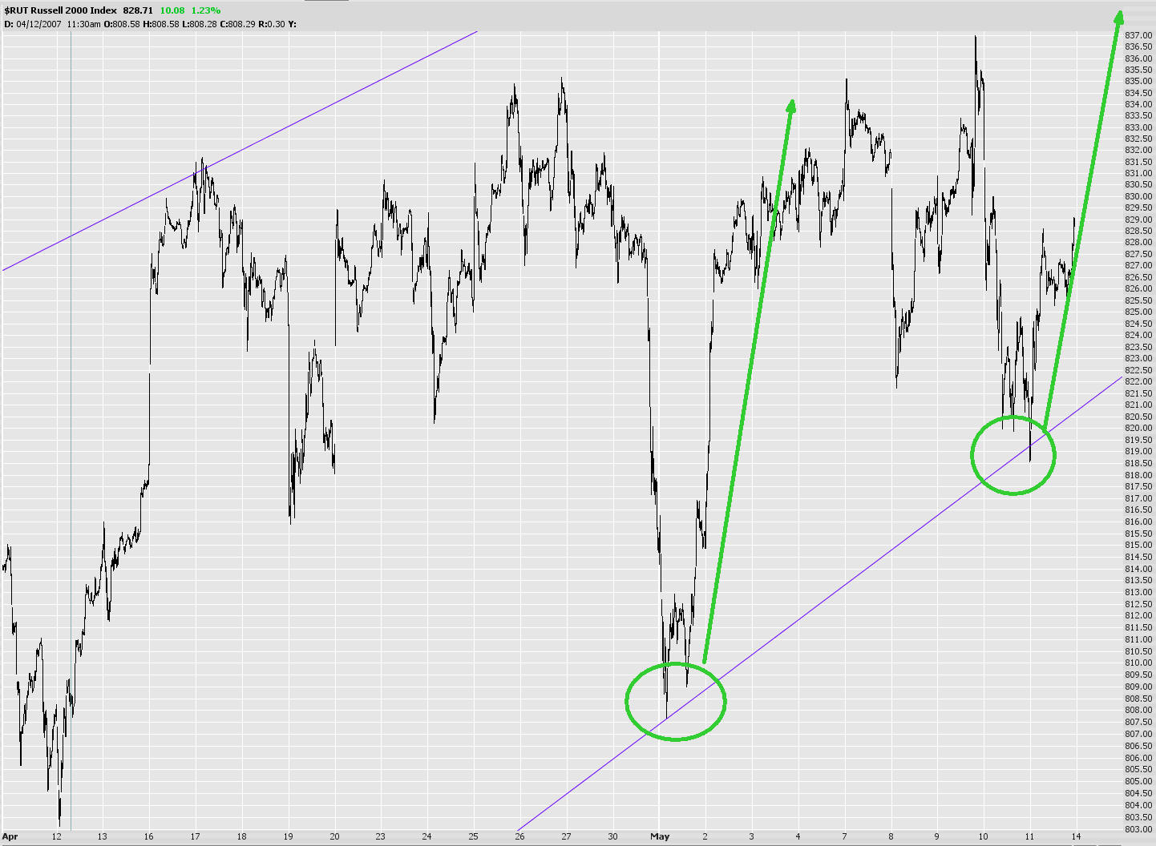Click price axis label 810.00
This screenshot has width=1156, height=846.
pyautogui.click(x=1138, y=663)
